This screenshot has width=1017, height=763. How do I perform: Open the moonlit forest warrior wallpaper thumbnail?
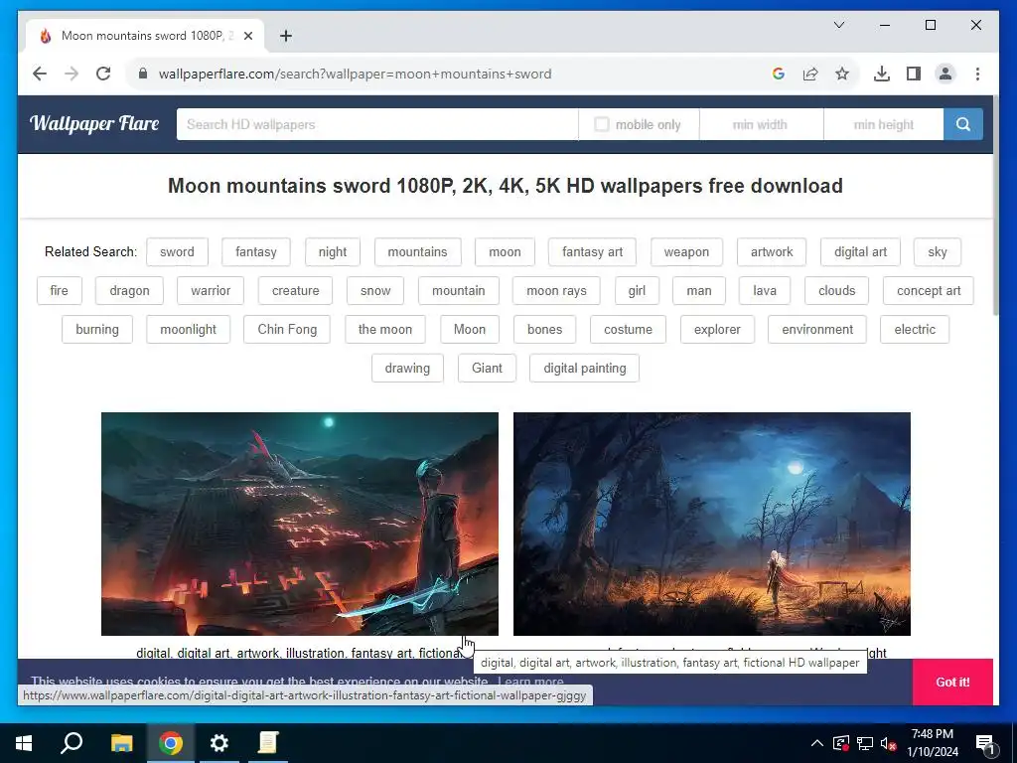(x=711, y=524)
